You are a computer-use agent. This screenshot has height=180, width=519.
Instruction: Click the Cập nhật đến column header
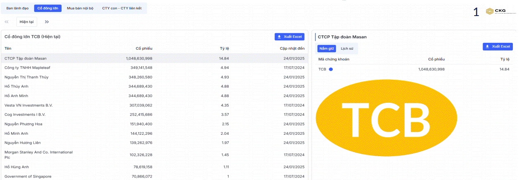point(292,48)
